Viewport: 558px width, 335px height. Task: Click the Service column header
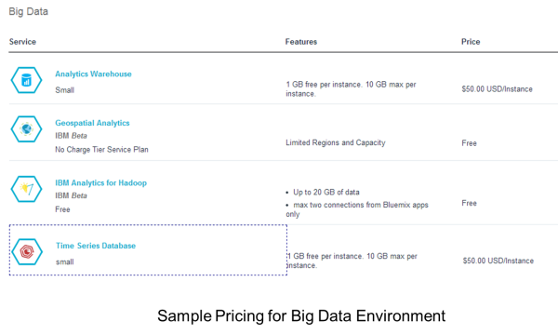22,42
